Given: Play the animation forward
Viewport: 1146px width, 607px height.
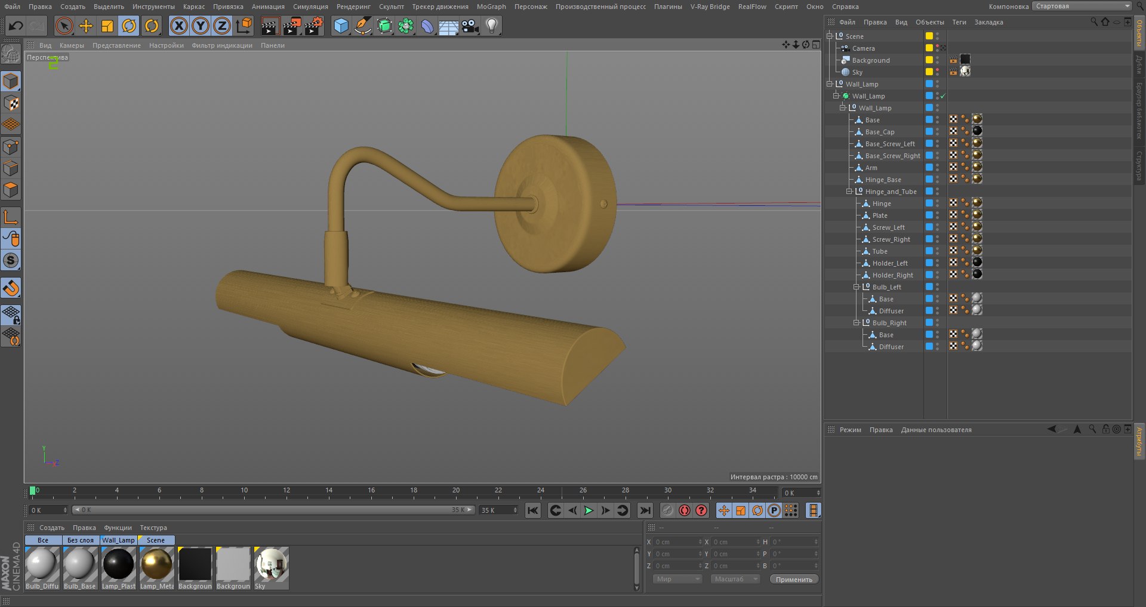Looking at the screenshot, I should tap(589, 510).
